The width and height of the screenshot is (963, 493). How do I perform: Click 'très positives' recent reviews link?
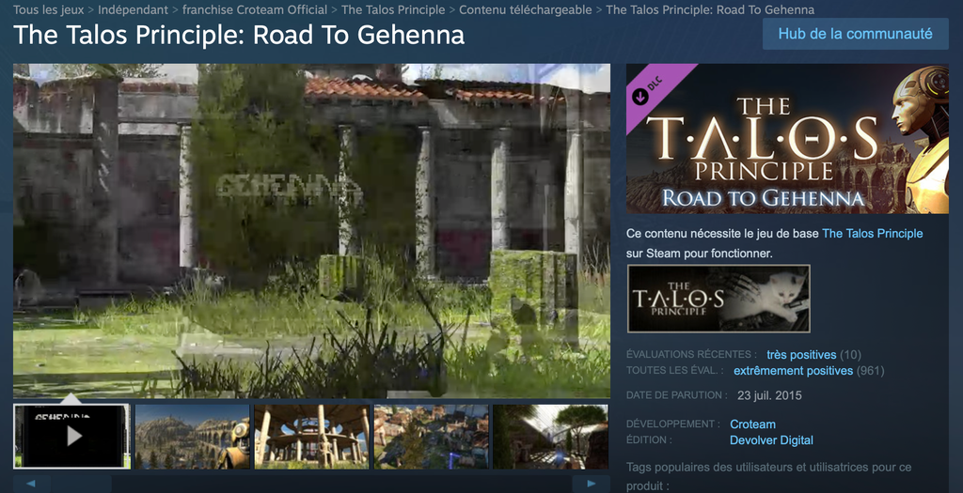tap(801, 355)
